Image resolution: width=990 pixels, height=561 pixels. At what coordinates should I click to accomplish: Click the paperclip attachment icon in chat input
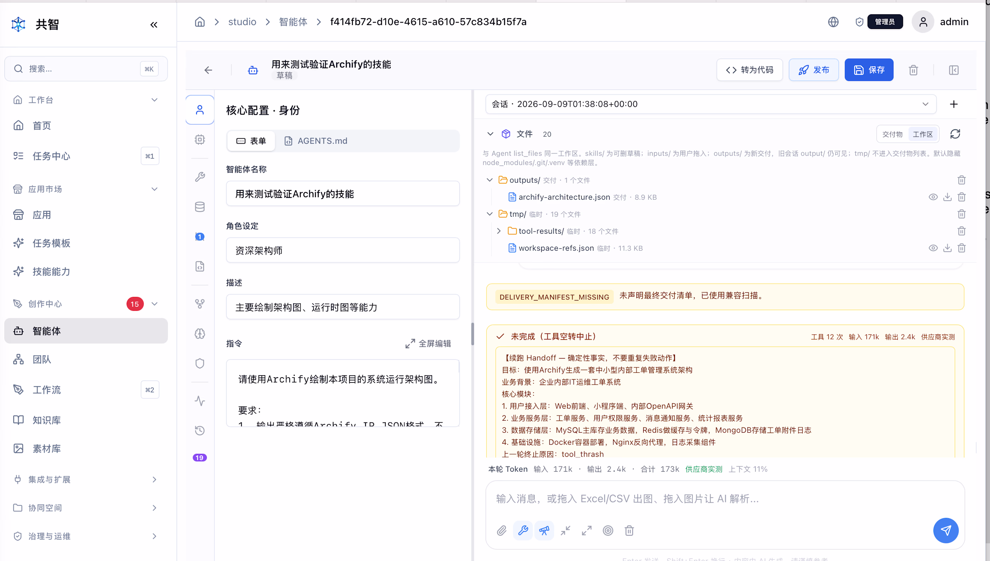(501, 531)
